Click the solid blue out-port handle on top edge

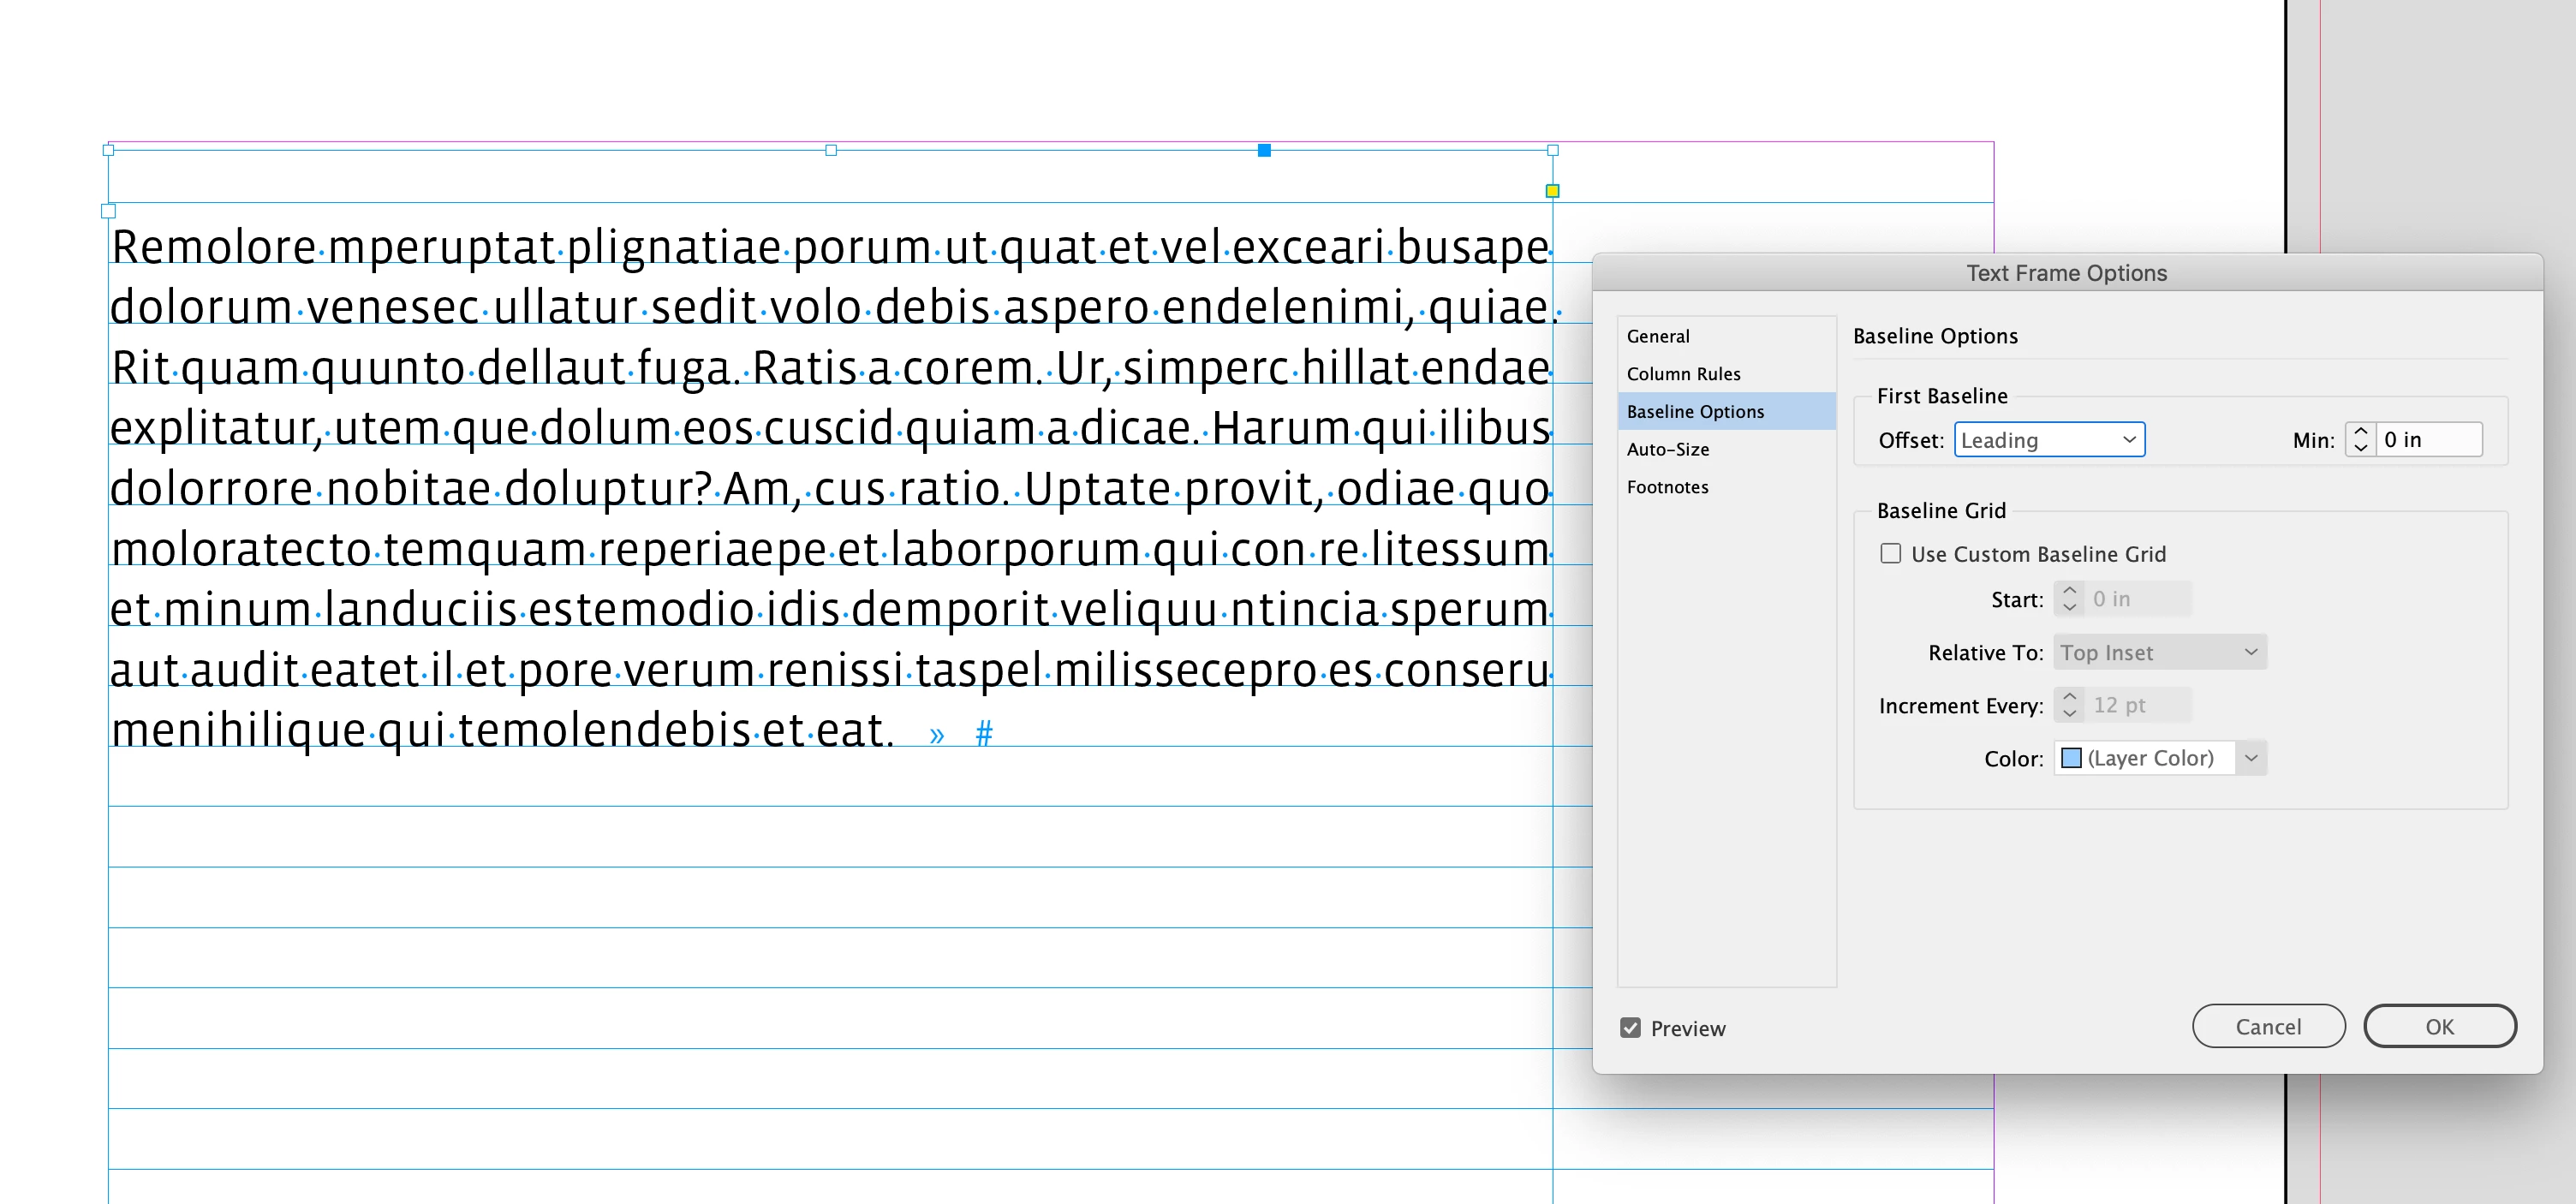tap(1264, 150)
